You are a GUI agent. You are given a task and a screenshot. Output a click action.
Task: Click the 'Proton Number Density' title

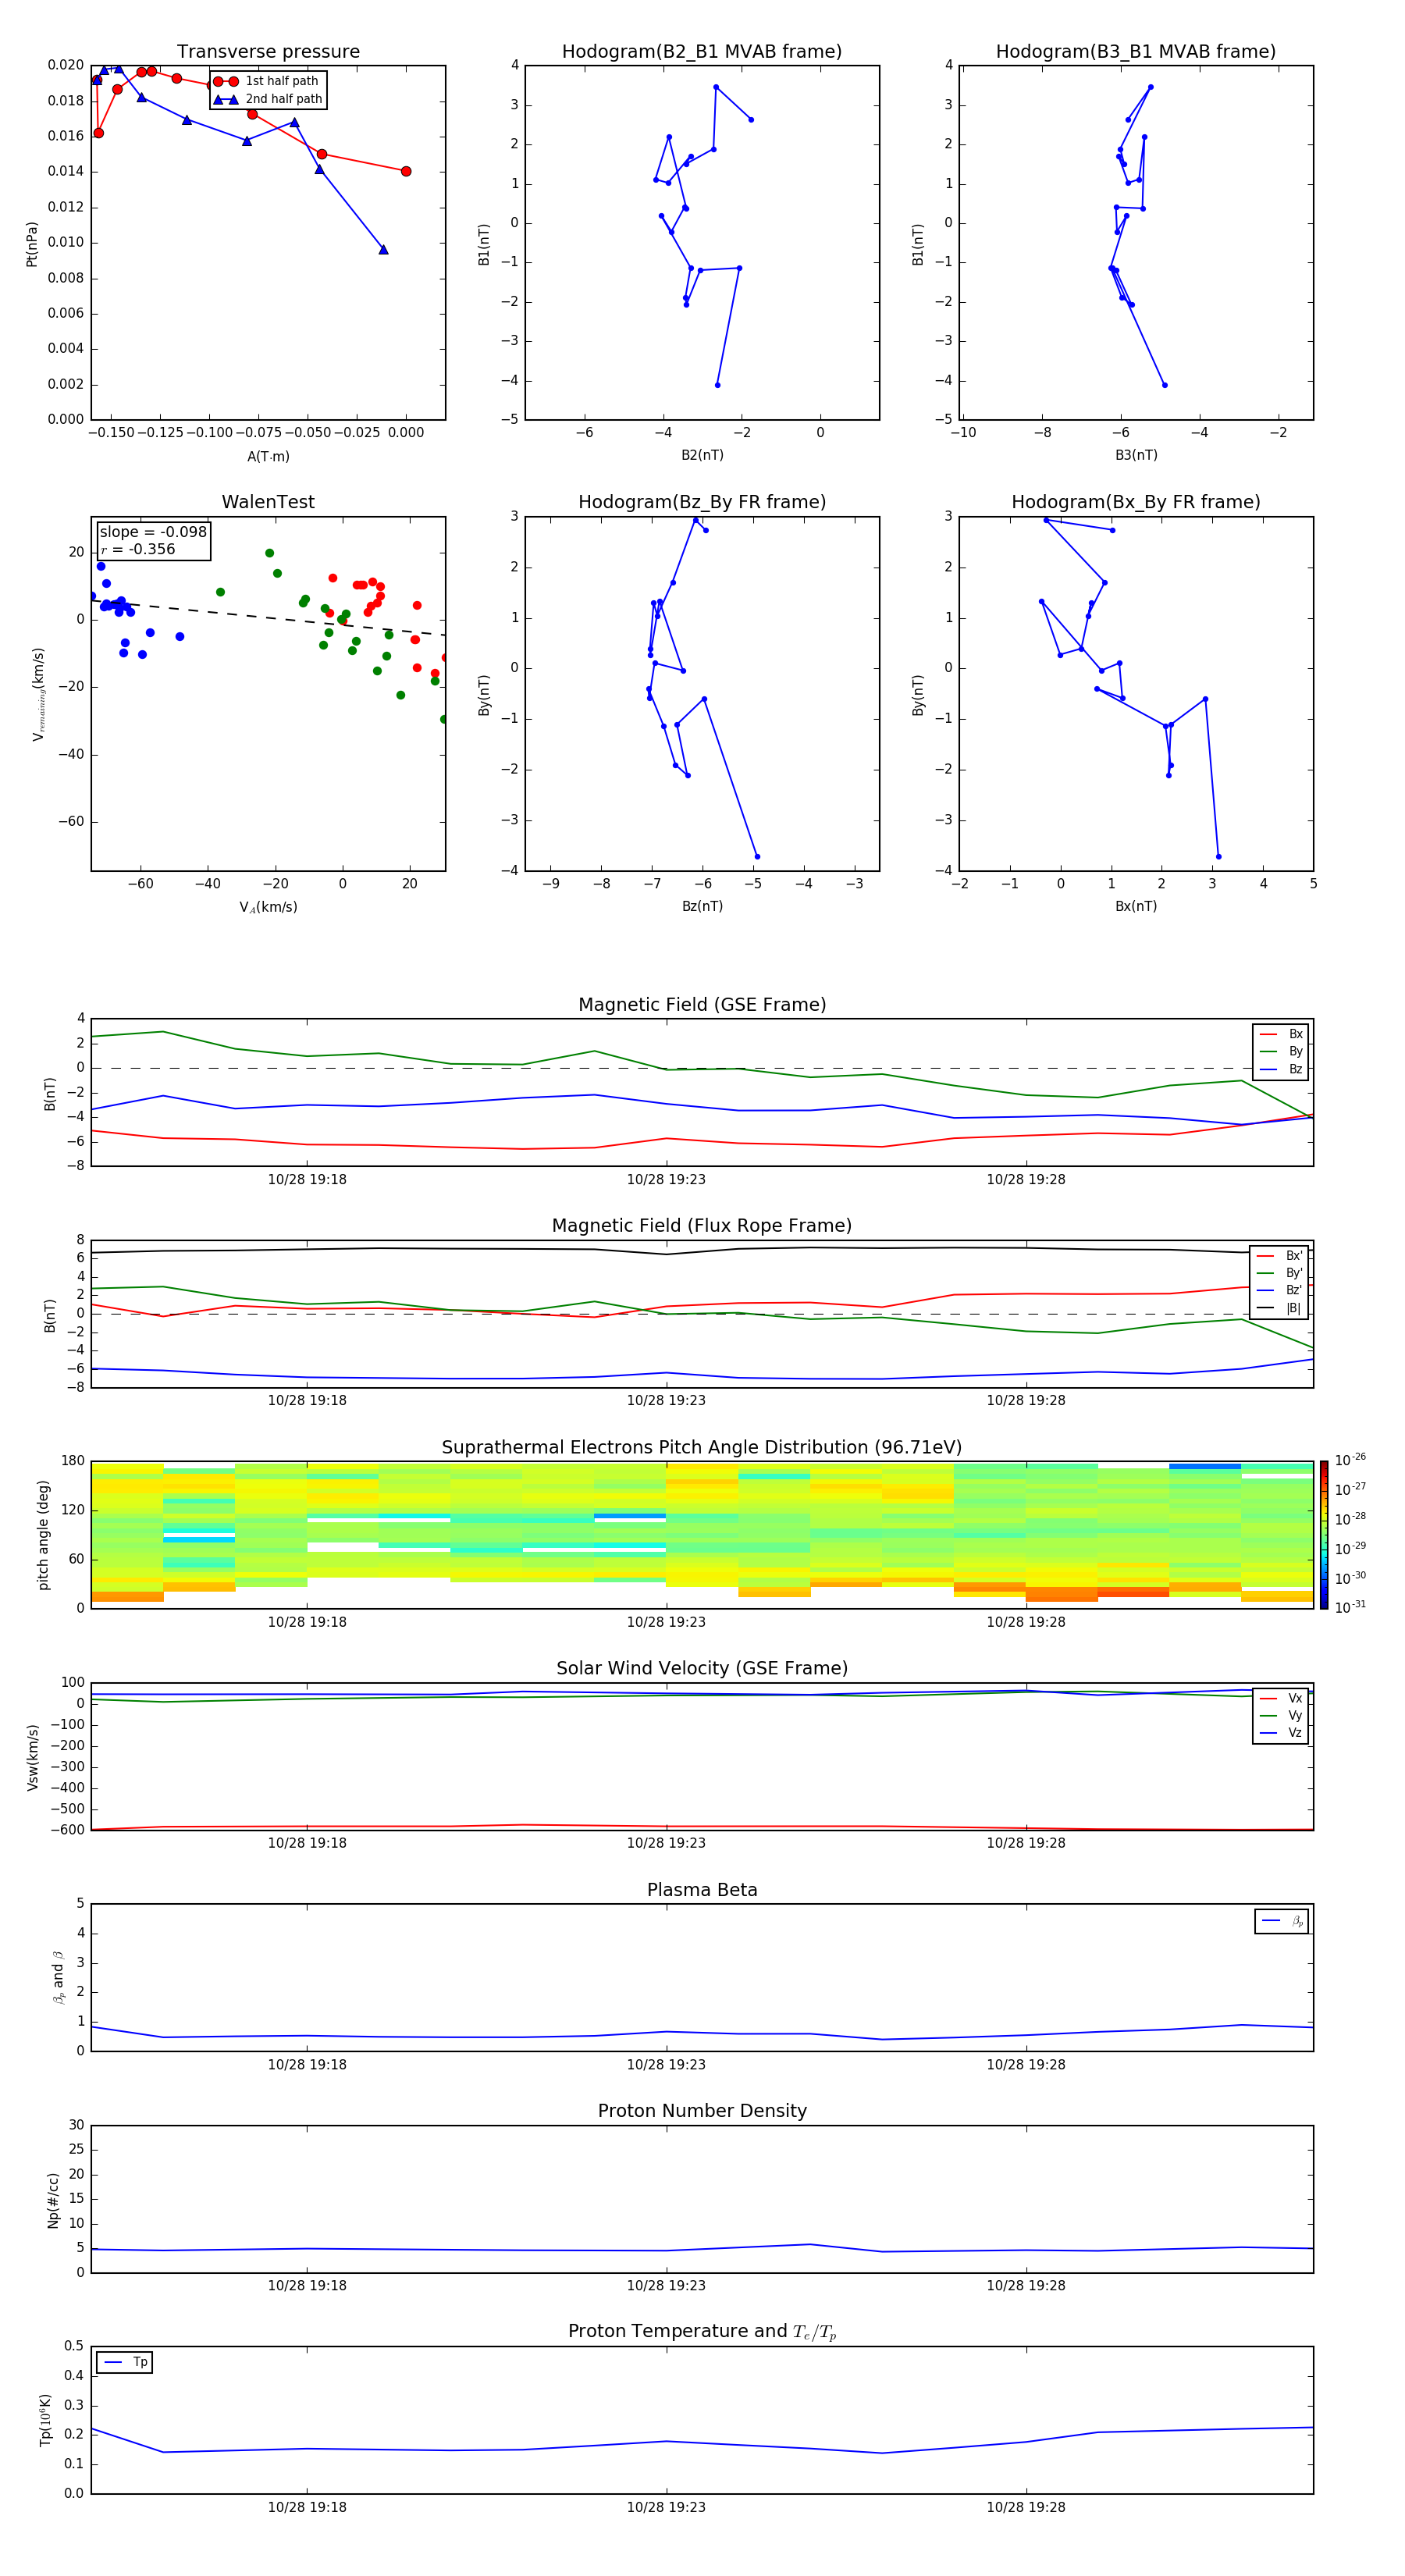click(x=702, y=2111)
